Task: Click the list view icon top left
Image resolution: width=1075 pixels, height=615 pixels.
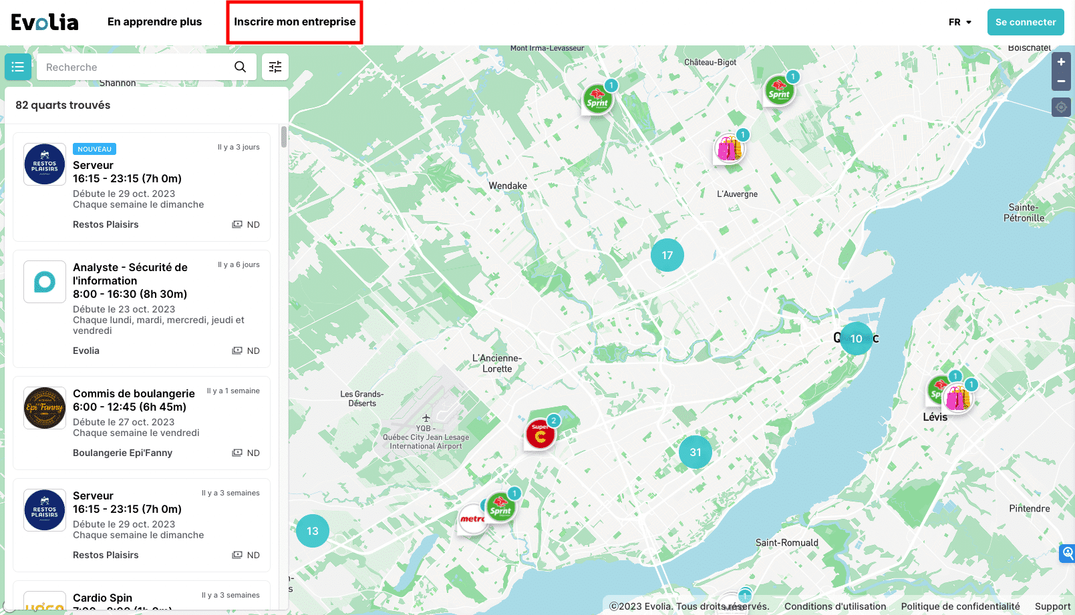Action: (17, 67)
